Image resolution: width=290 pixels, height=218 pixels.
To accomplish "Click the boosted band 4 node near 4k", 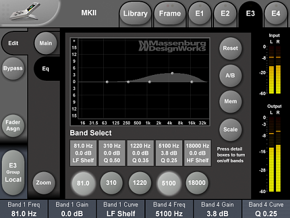I will (172, 73).
